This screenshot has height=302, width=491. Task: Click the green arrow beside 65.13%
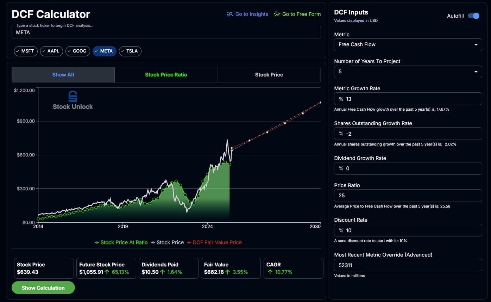coord(107,272)
